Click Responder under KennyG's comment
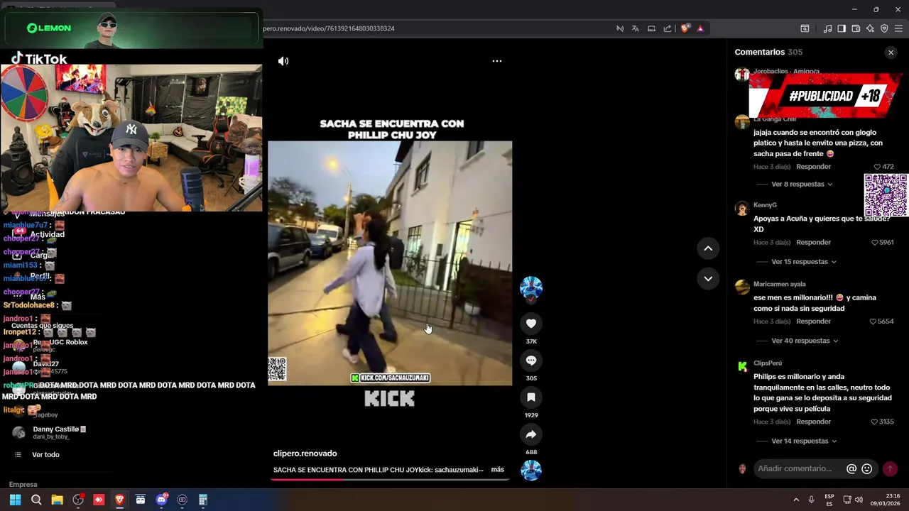 click(813, 243)
